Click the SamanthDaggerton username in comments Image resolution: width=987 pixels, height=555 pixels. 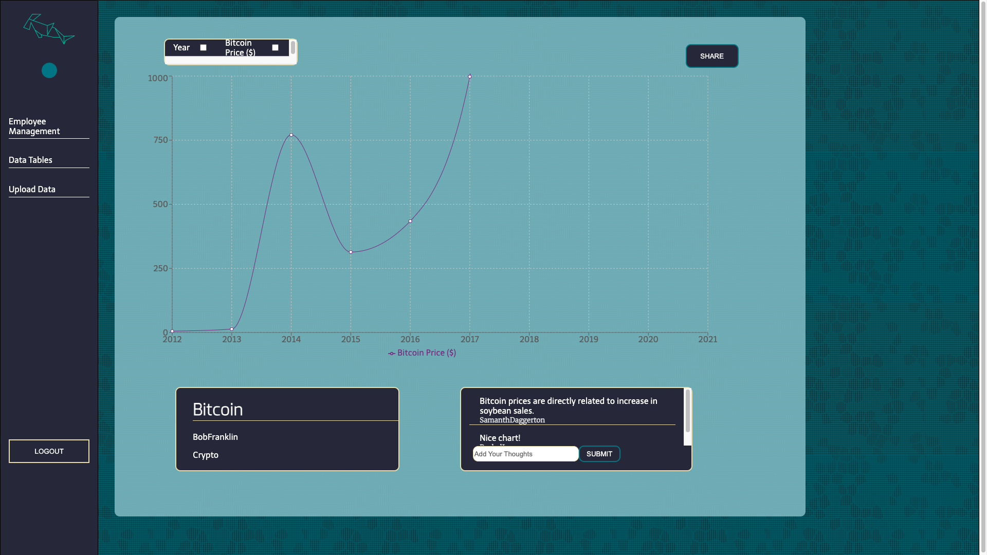(x=512, y=420)
